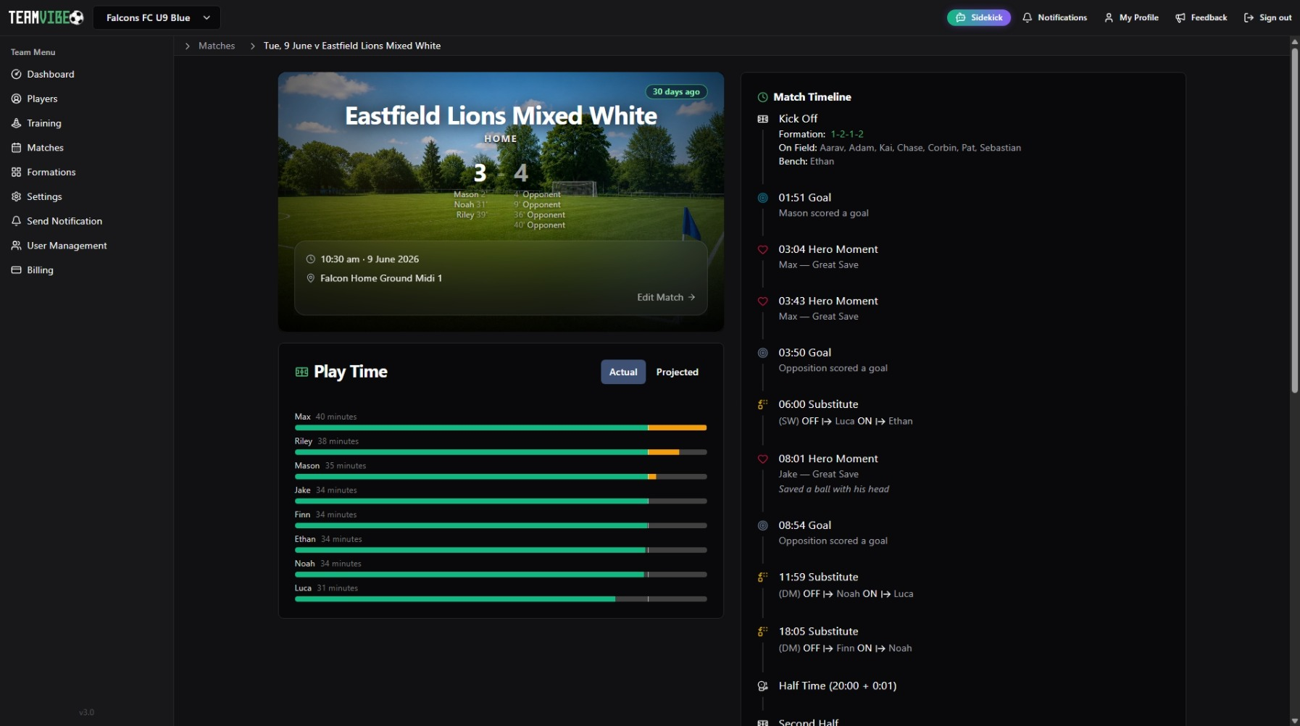Click the Eastfield Lions Mixed White heading
Screen dimensions: 1300x726
coord(501,116)
